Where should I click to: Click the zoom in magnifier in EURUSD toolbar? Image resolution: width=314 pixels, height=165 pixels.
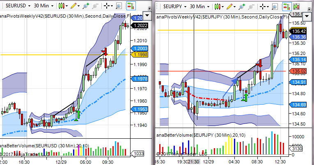point(86,6)
